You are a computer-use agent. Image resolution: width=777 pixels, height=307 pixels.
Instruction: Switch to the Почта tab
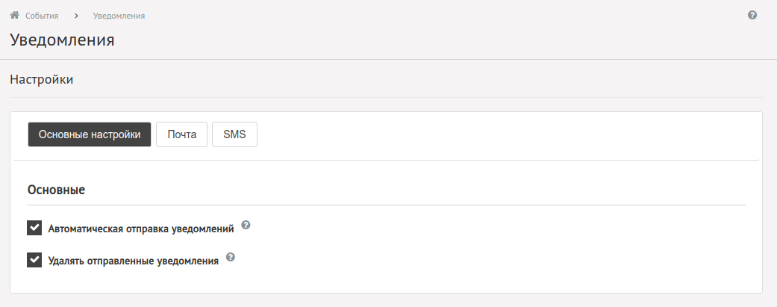click(182, 134)
